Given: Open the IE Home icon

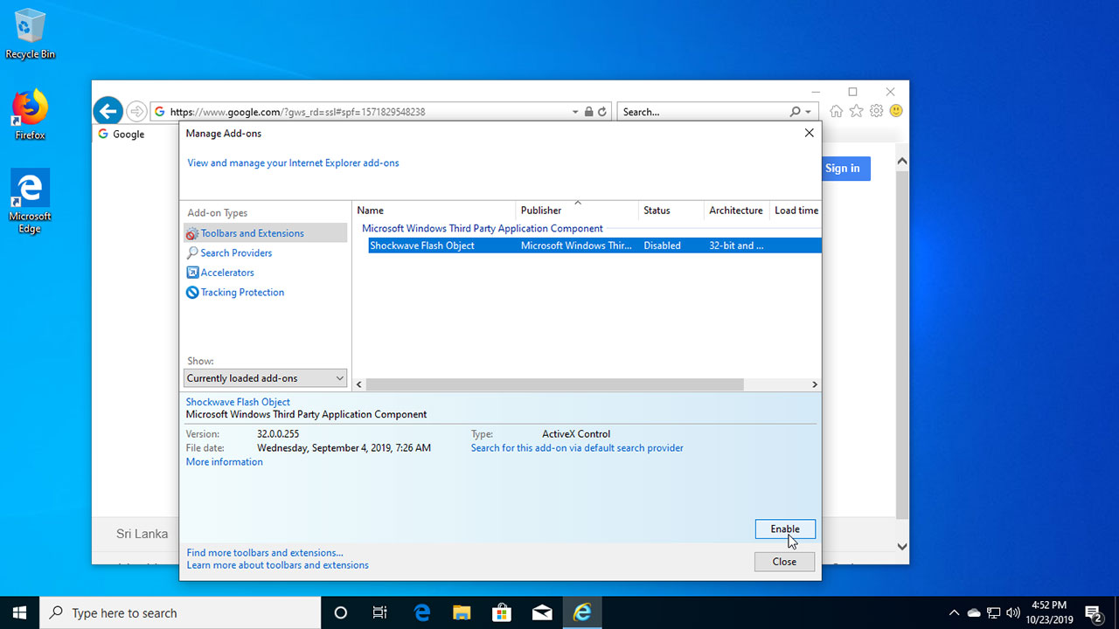Looking at the screenshot, I should [x=837, y=111].
